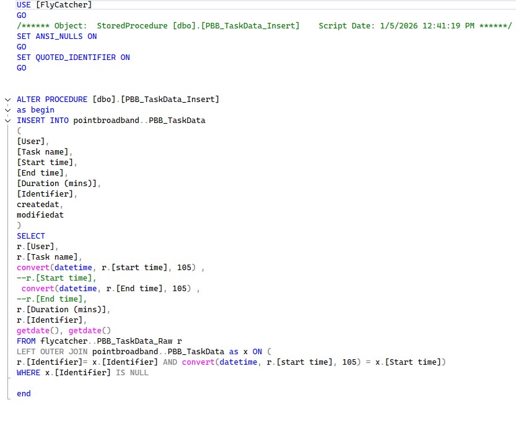Collapse the begin block fold arrow
The height and width of the screenshot is (421, 516).
tap(6, 109)
